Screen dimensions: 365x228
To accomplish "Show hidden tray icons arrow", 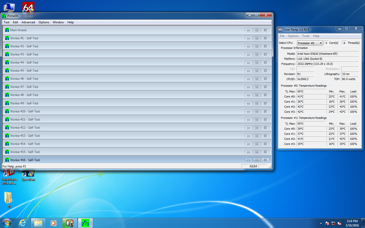I will pyautogui.click(x=321, y=223).
